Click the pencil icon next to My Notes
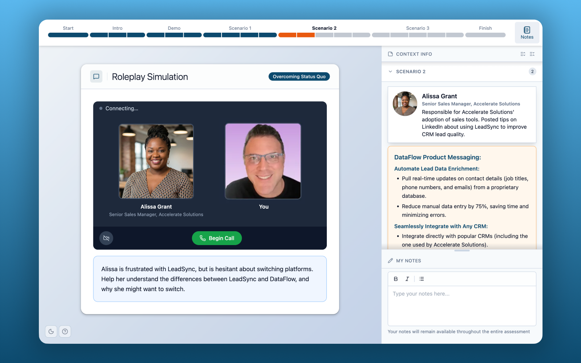The width and height of the screenshot is (581, 363). tap(390, 261)
